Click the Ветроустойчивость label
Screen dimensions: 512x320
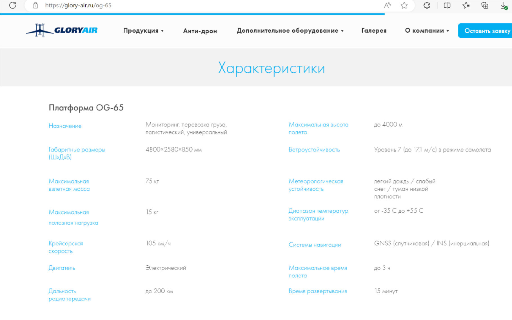pyautogui.click(x=314, y=150)
